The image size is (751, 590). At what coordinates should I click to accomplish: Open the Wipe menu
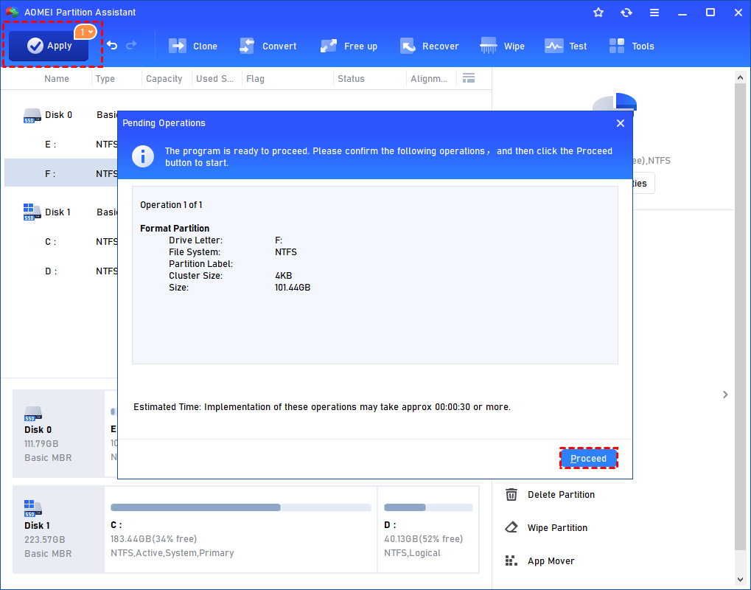point(503,46)
